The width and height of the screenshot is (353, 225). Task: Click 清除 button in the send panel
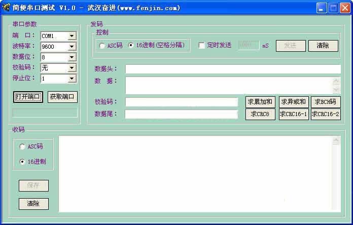tap(323, 46)
